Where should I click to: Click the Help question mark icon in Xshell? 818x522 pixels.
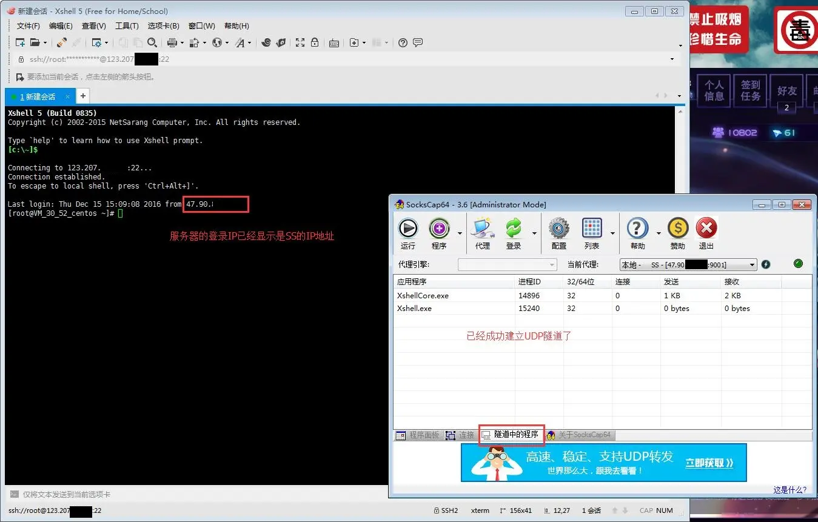click(403, 42)
